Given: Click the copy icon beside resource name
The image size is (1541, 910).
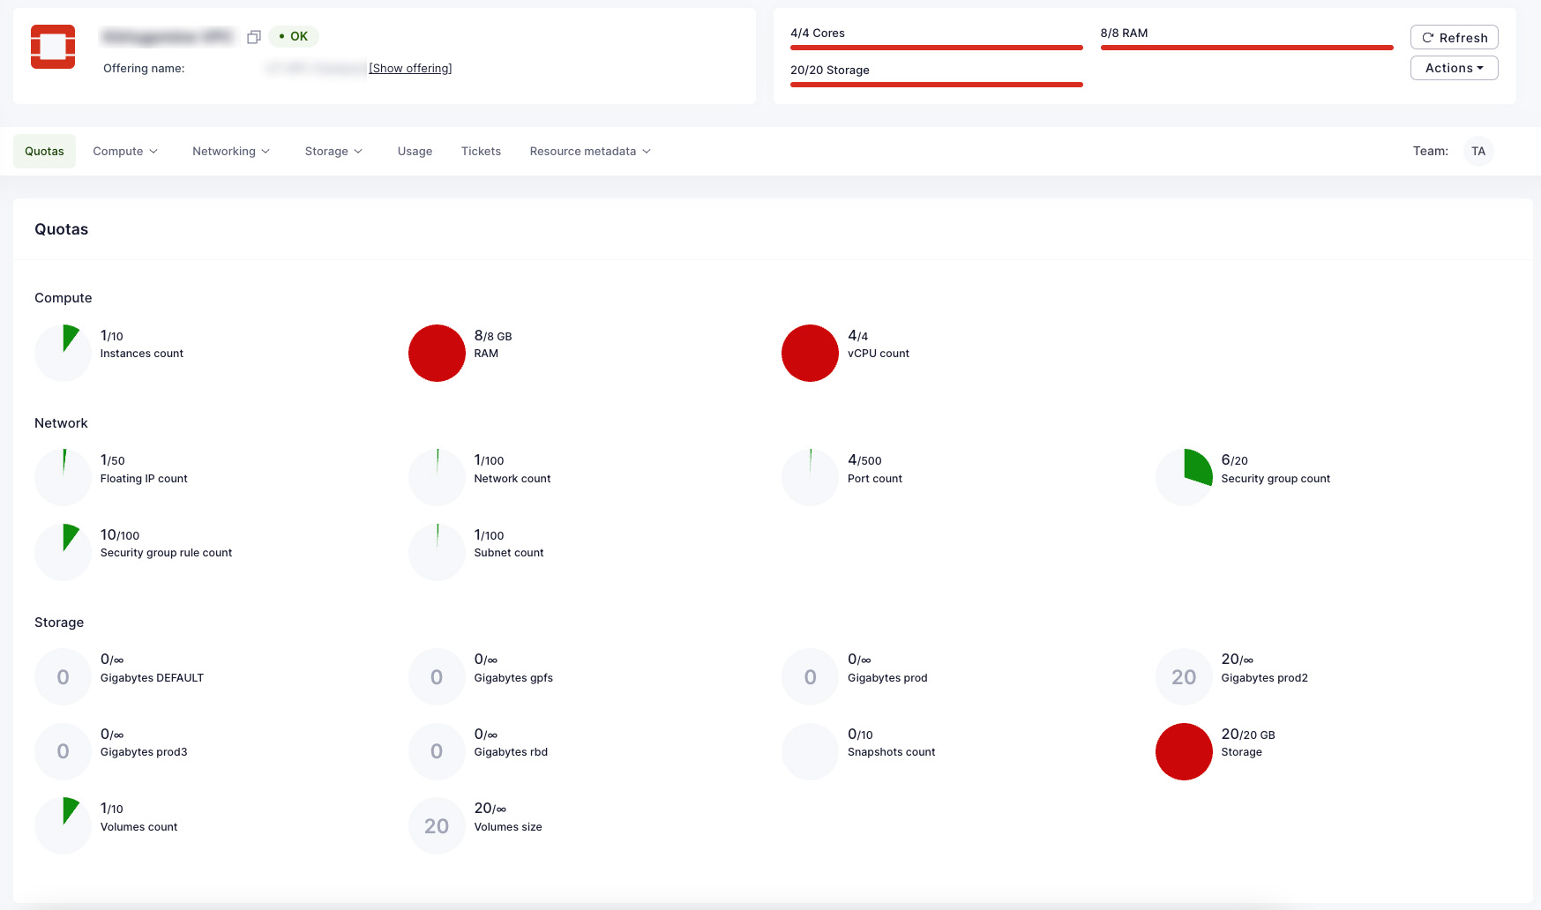Looking at the screenshot, I should pyautogui.click(x=254, y=37).
